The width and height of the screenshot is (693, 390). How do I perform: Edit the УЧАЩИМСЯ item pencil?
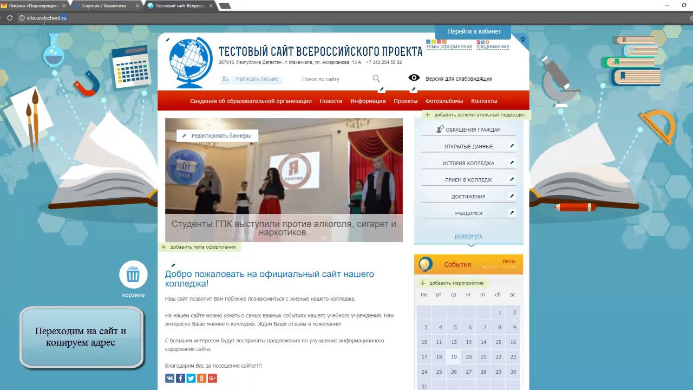pos(512,213)
